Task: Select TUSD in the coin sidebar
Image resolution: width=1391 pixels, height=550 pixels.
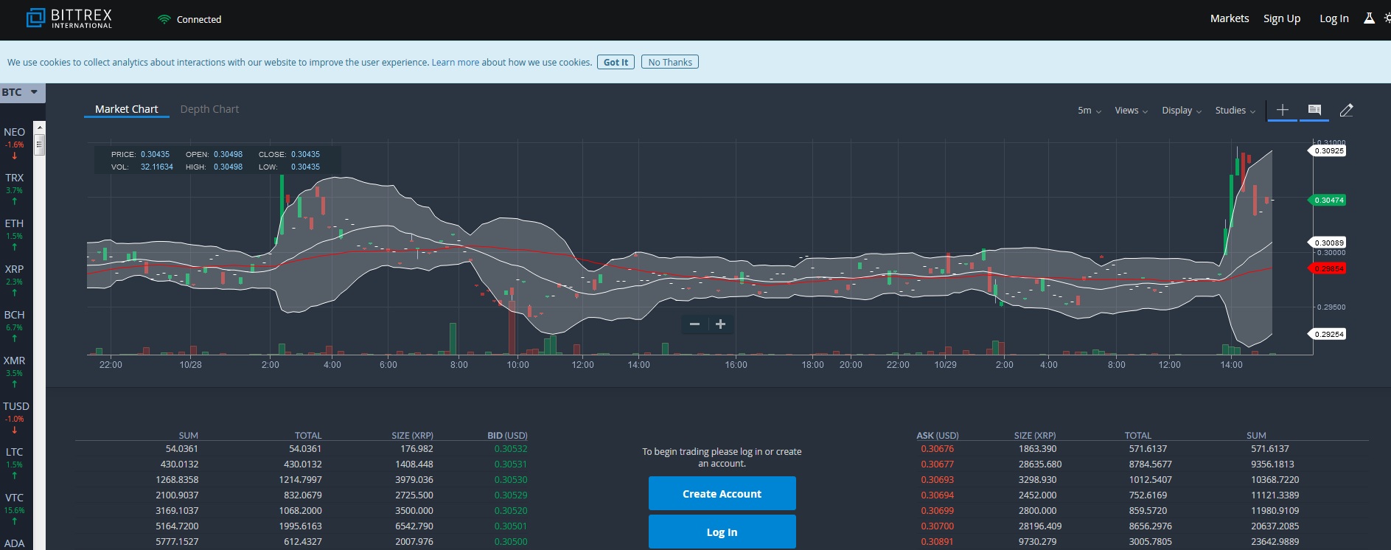Action: tap(16, 406)
